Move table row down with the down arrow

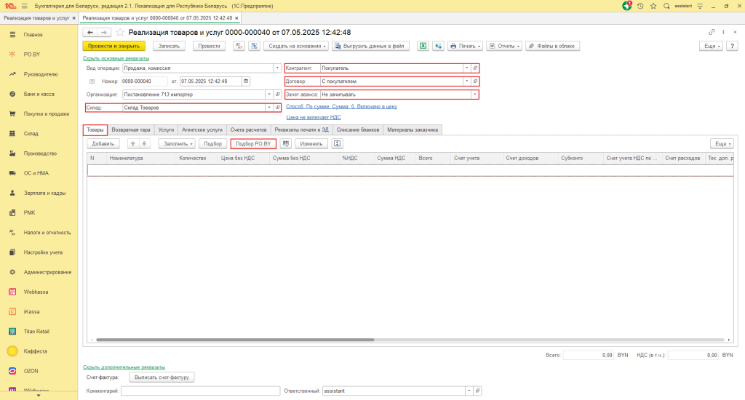pyautogui.click(x=144, y=143)
